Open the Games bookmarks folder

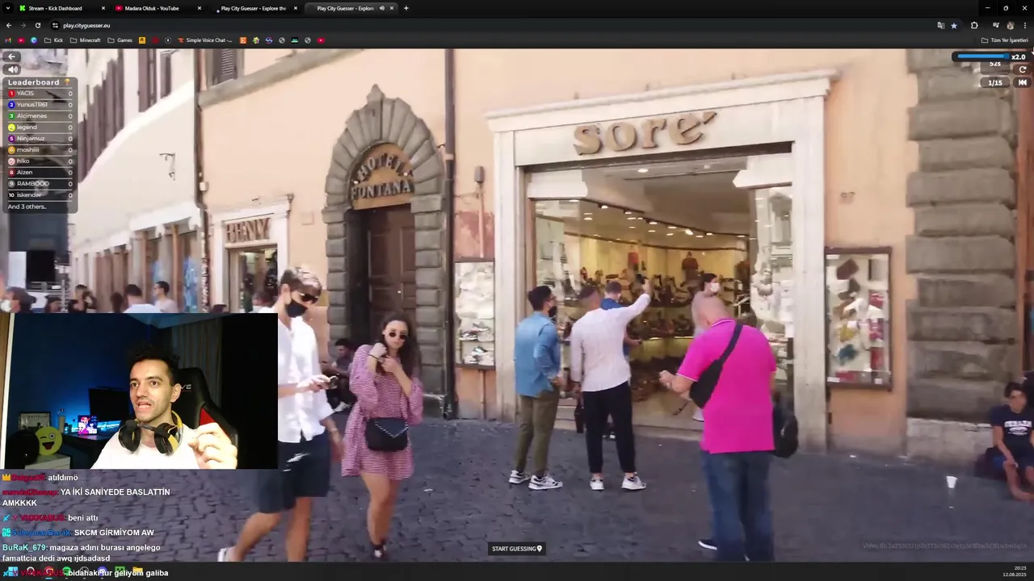point(120,40)
